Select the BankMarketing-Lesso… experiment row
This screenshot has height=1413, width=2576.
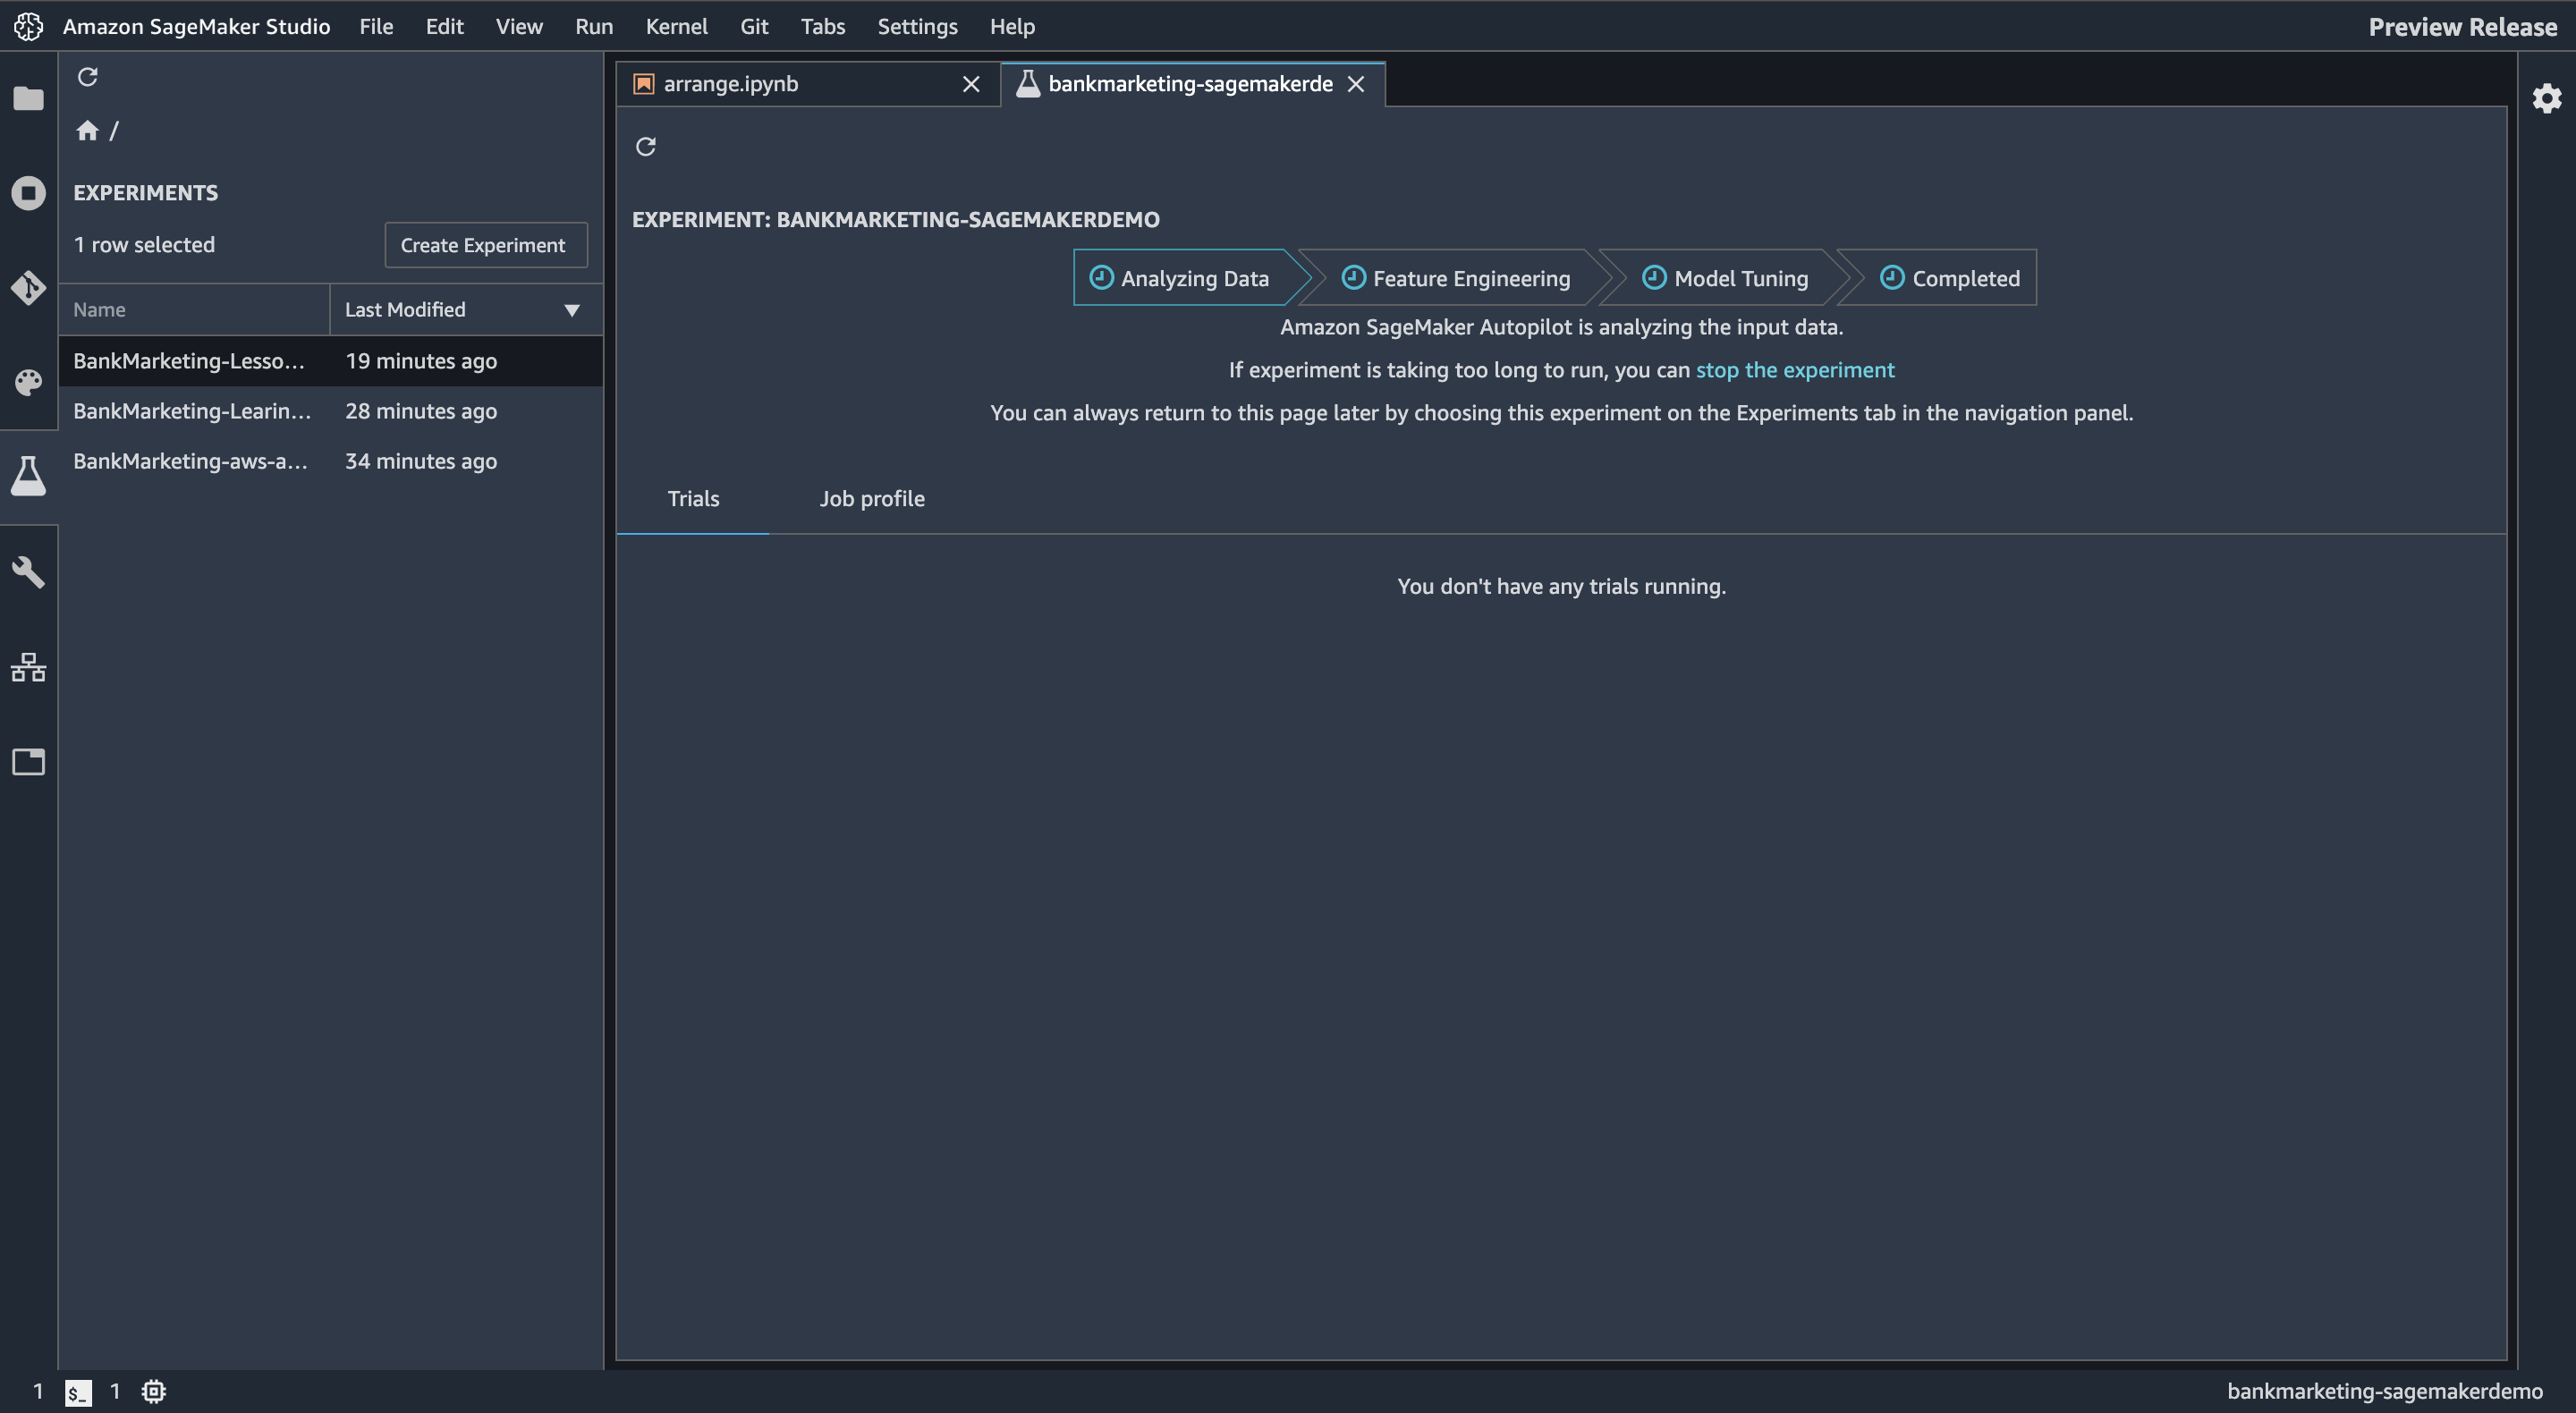pos(330,361)
